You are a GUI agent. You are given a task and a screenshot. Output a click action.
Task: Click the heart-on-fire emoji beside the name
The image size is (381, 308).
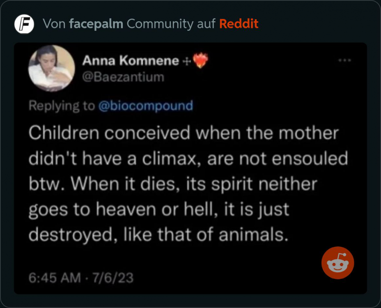pos(200,61)
